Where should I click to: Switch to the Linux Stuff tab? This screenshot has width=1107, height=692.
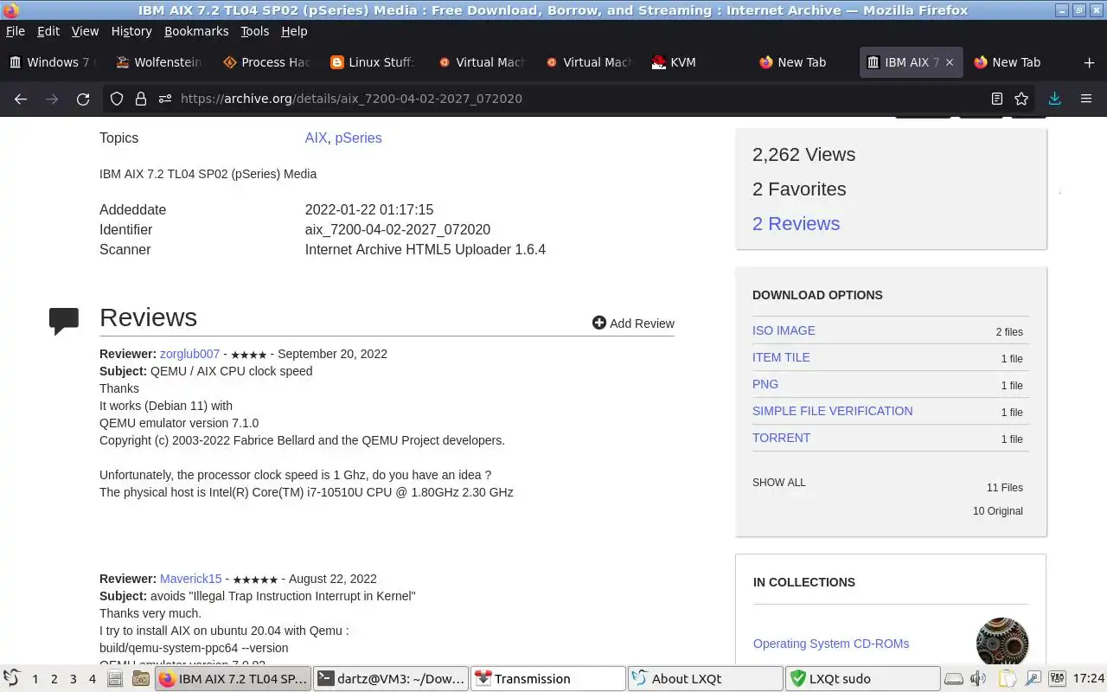[x=374, y=62]
